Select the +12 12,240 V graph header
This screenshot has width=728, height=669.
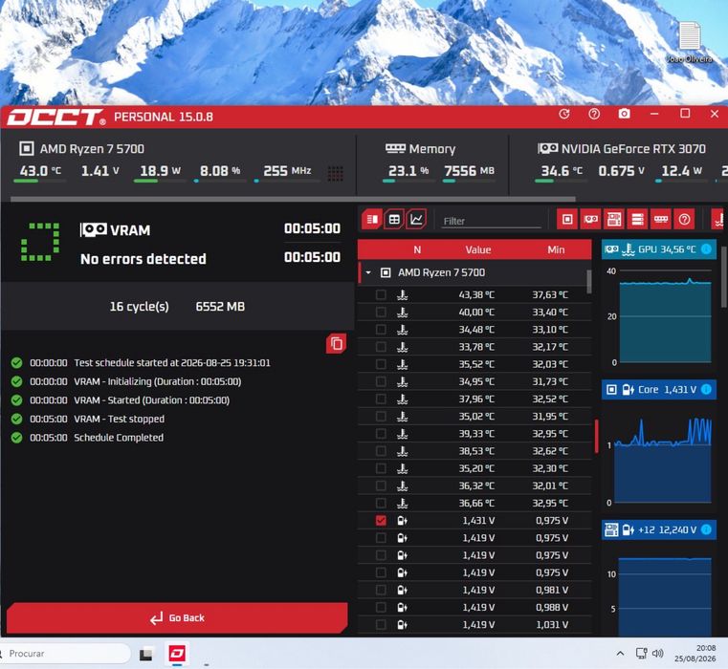(659, 529)
